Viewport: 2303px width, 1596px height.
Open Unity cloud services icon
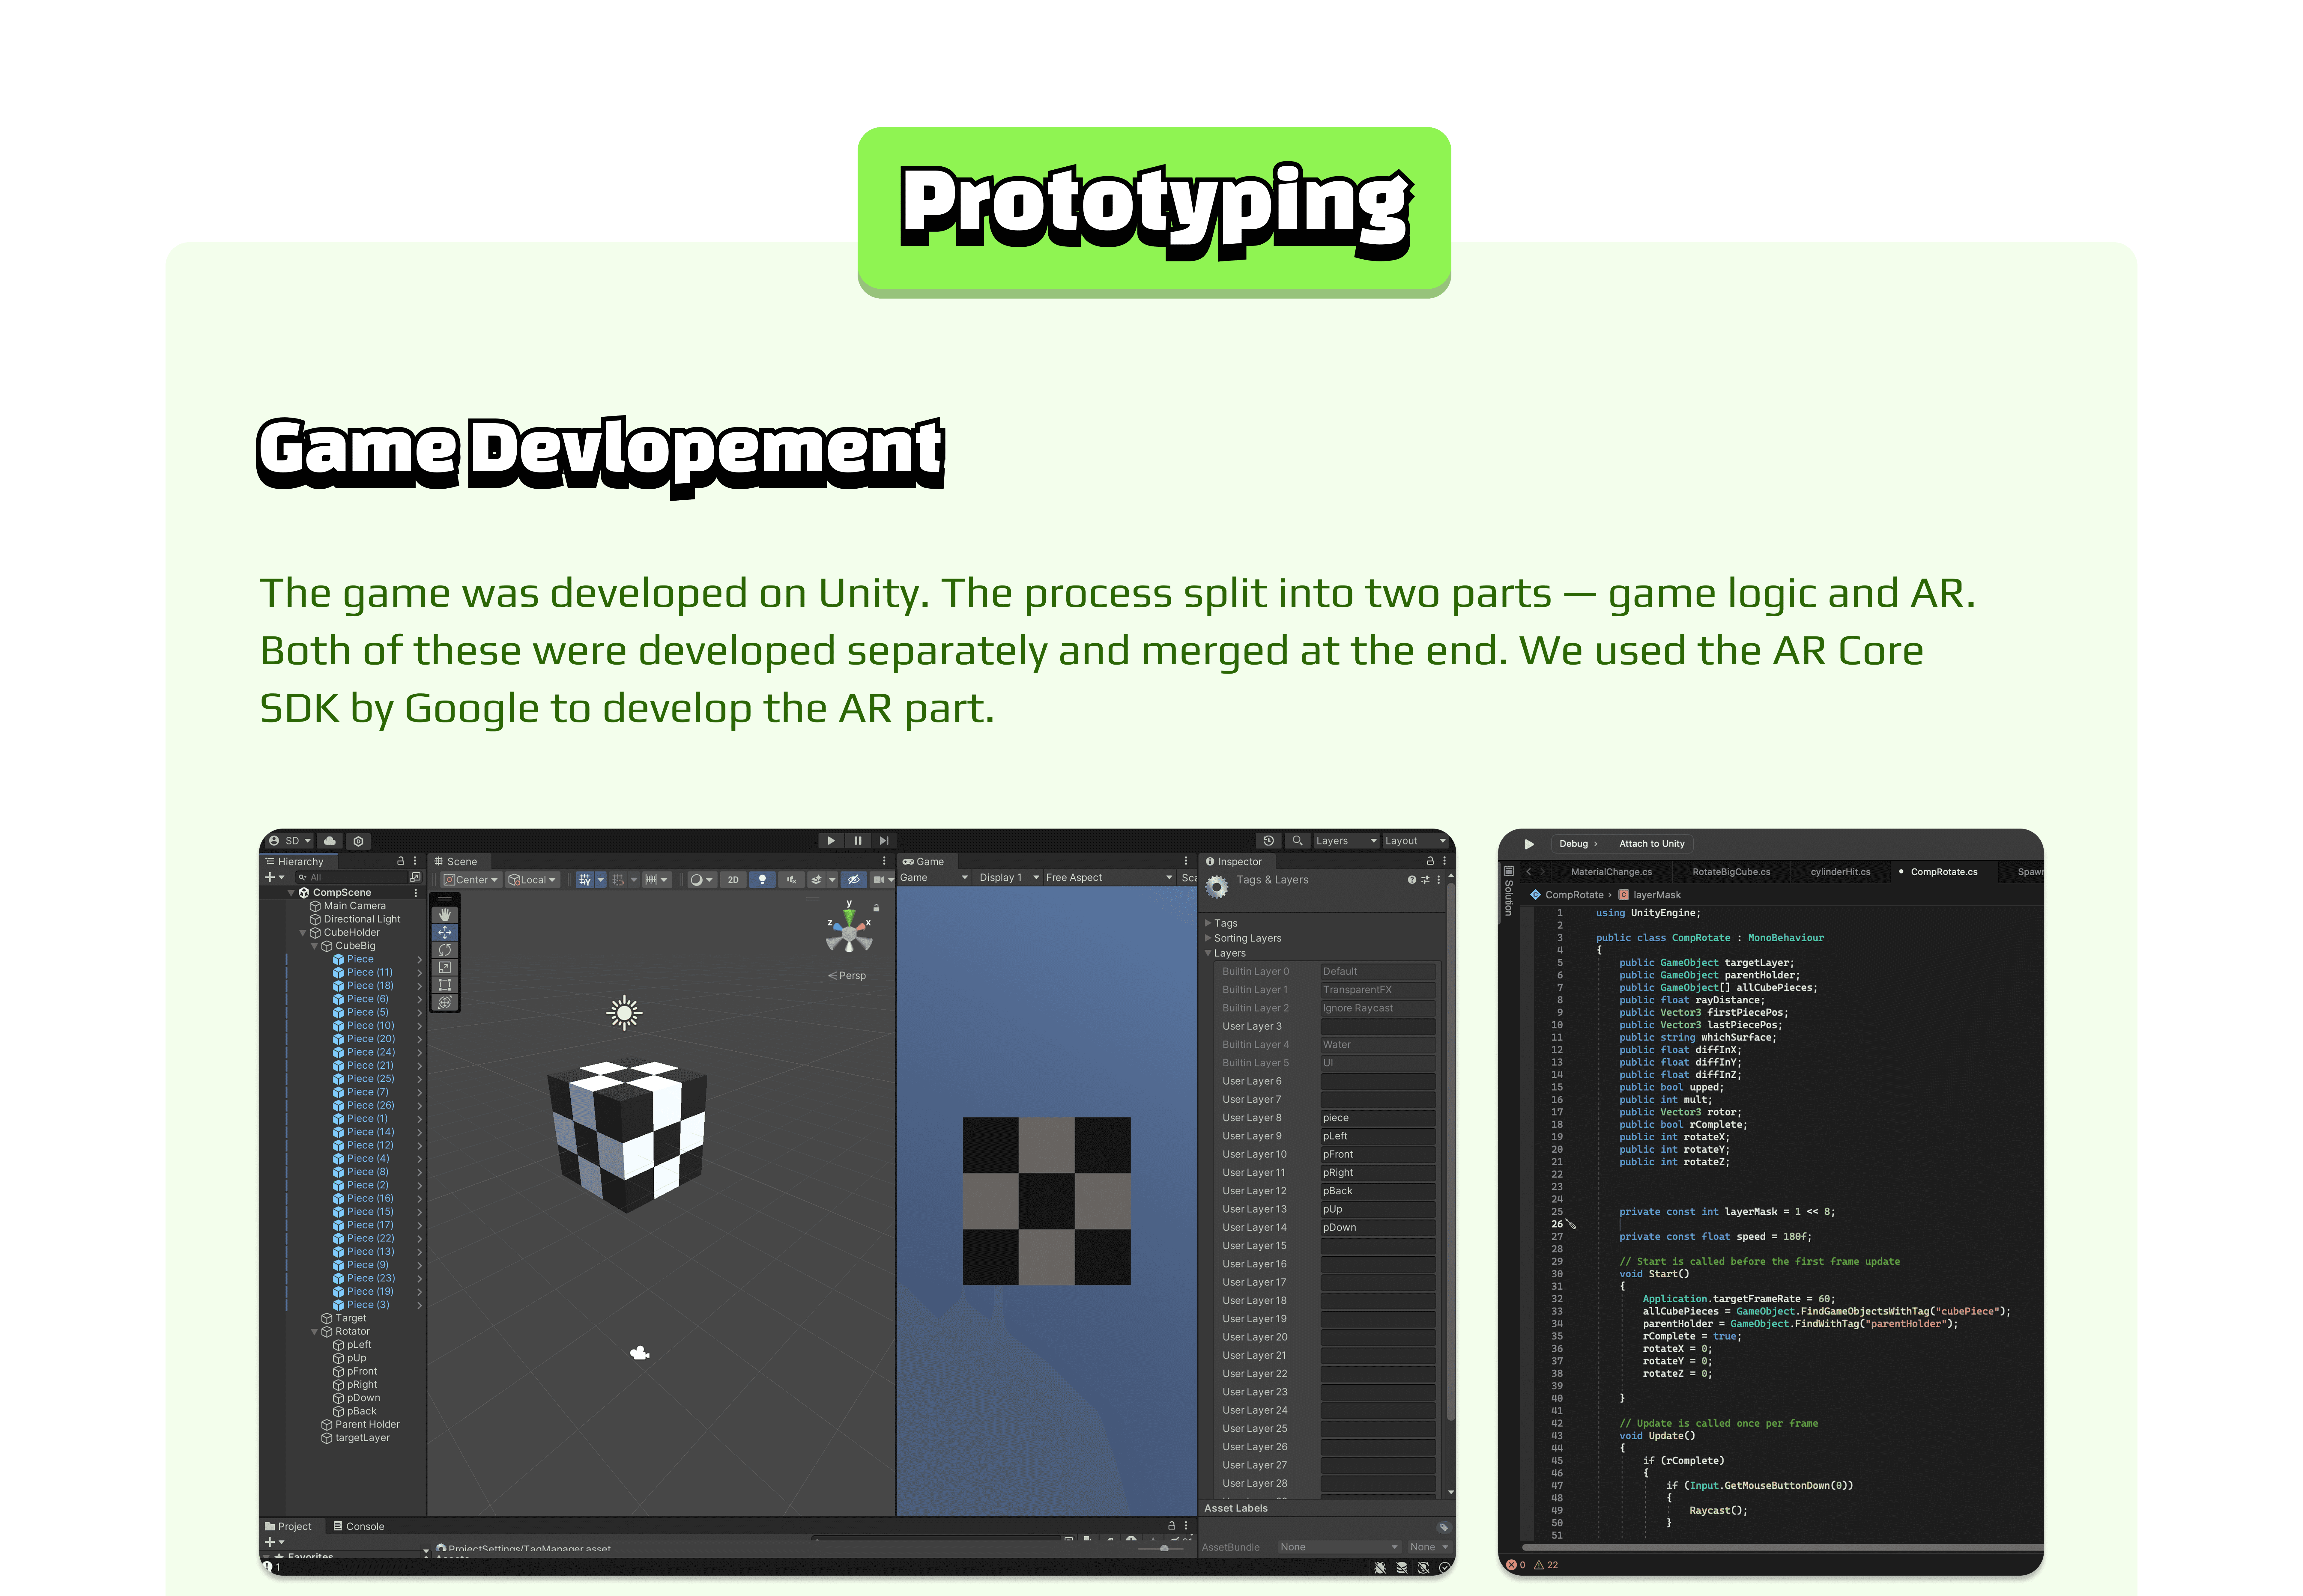click(x=329, y=841)
